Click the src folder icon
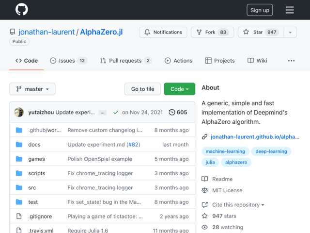 (19, 188)
